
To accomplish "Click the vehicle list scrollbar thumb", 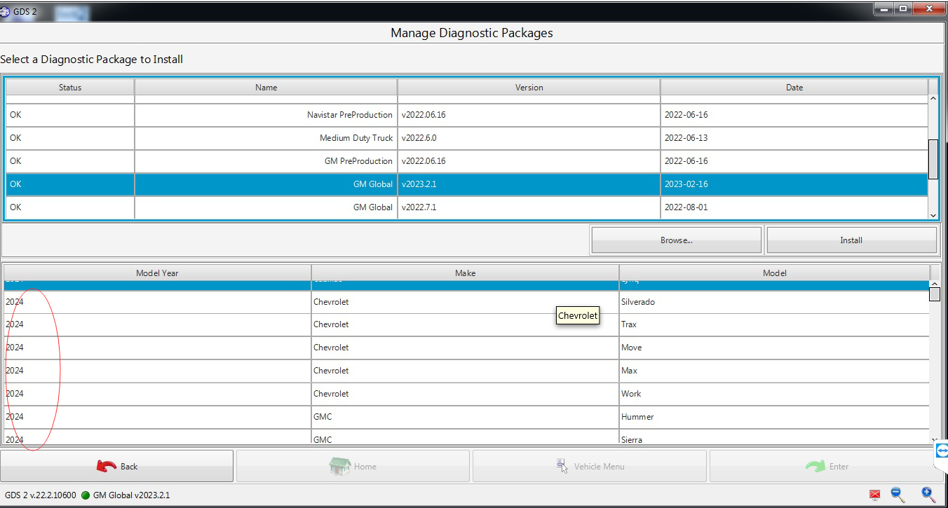I will 935,294.
